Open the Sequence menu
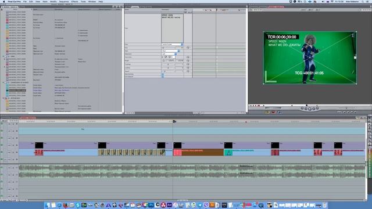Viewport: 372px width, 209px height. click(64, 2)
